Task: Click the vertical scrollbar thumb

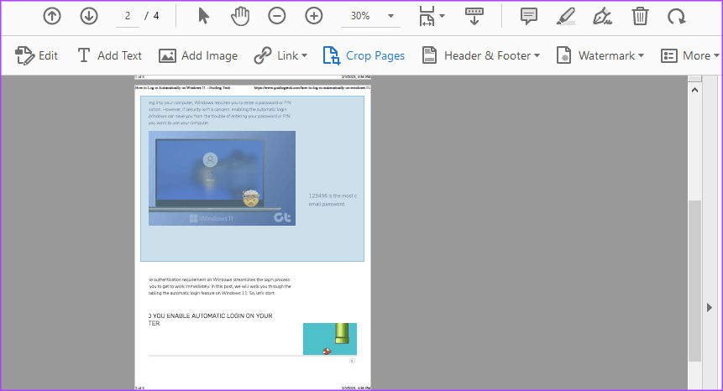Action: tap(694, 281)
